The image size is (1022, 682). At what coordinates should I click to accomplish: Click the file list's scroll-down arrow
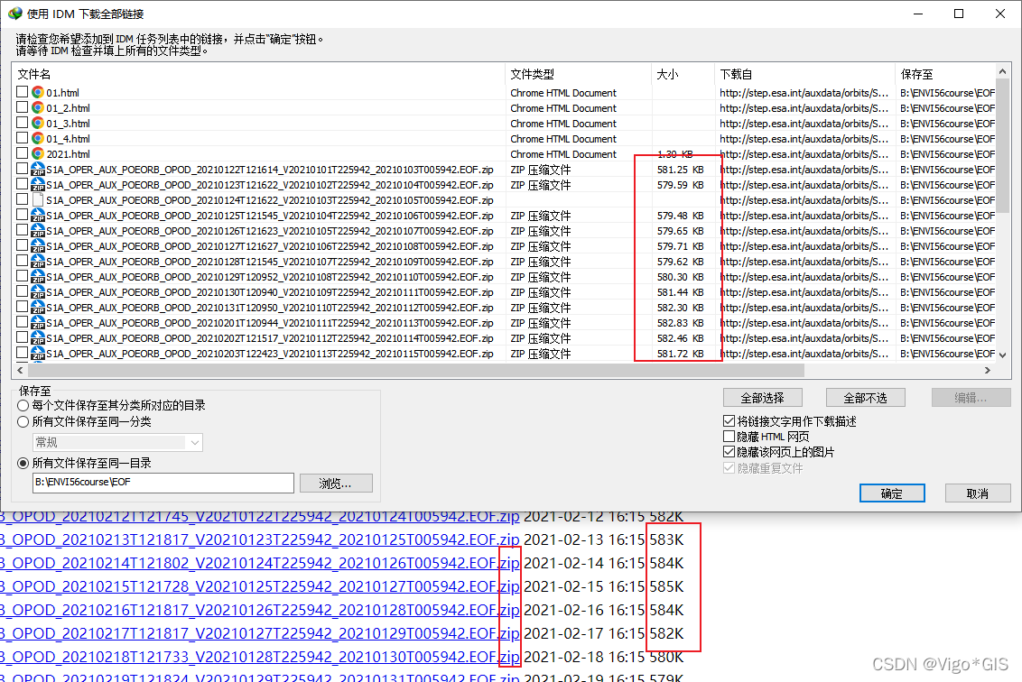[x=1002, y=355]
